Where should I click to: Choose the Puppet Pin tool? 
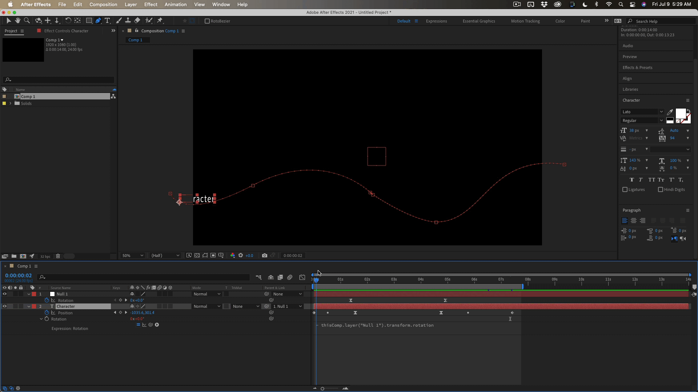coord(160,21)
